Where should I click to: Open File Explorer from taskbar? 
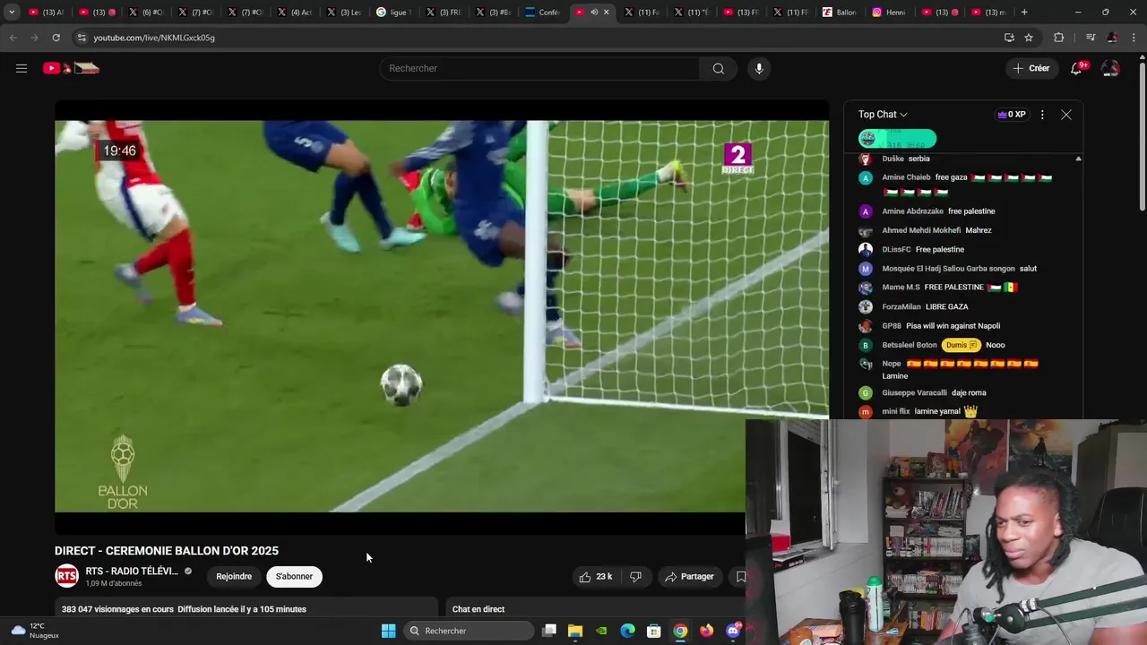click(x=575, y=631)
